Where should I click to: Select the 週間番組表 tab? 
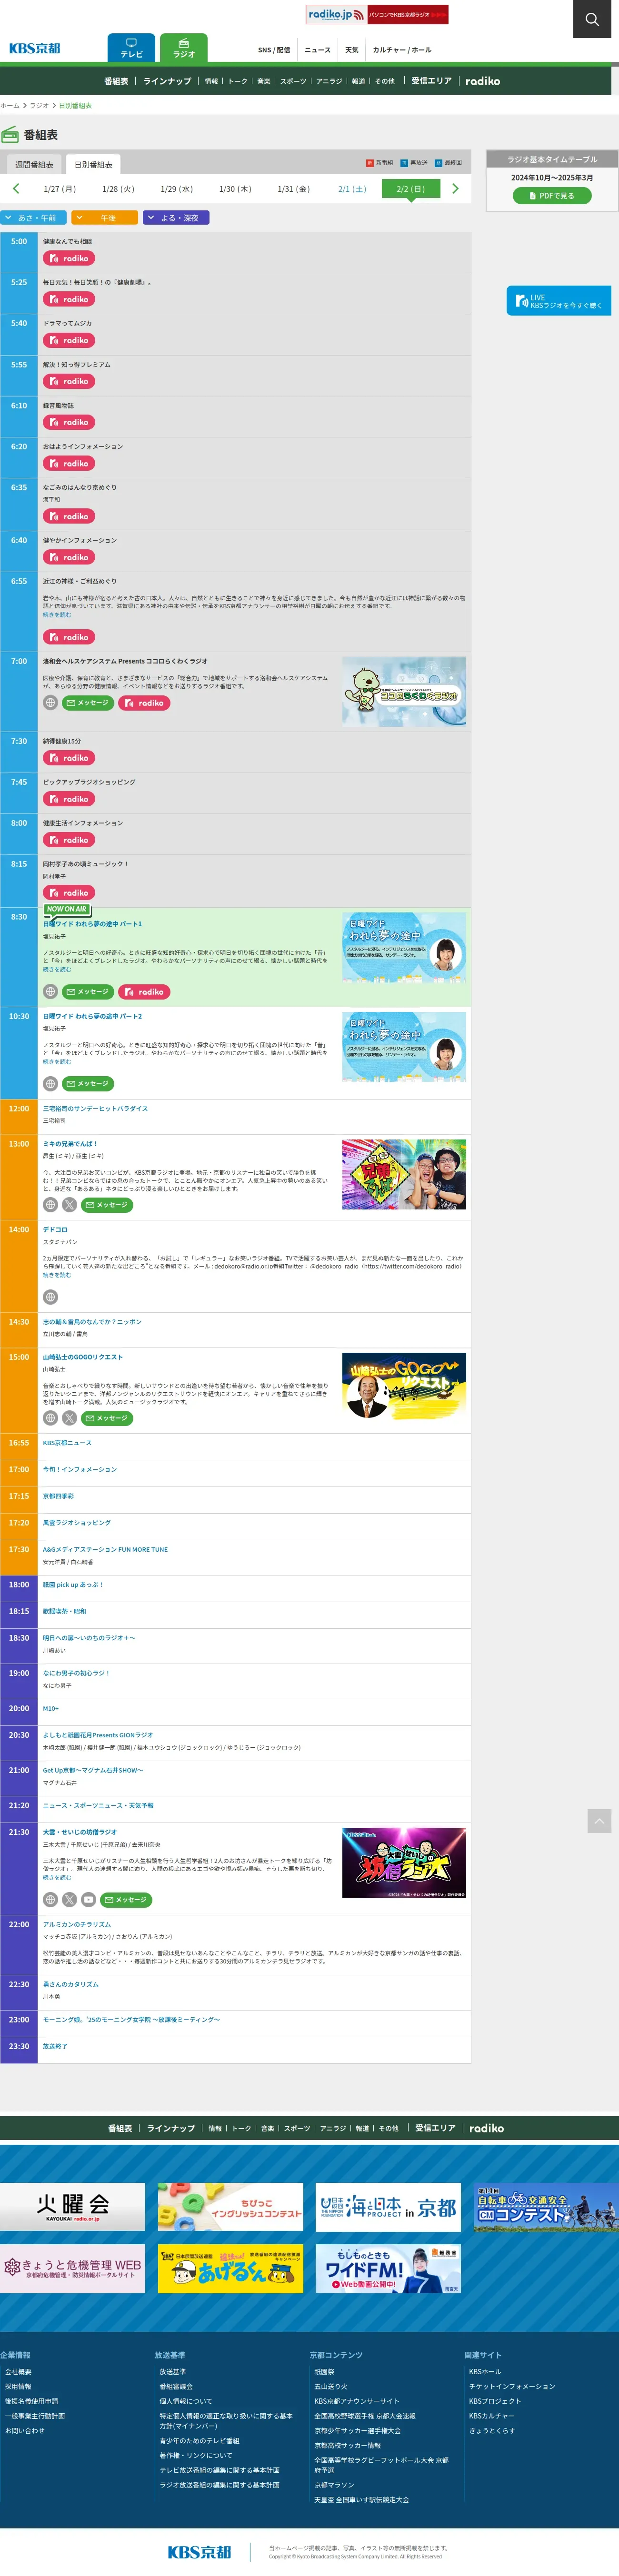pyautogui.click(x=34, y=165)
